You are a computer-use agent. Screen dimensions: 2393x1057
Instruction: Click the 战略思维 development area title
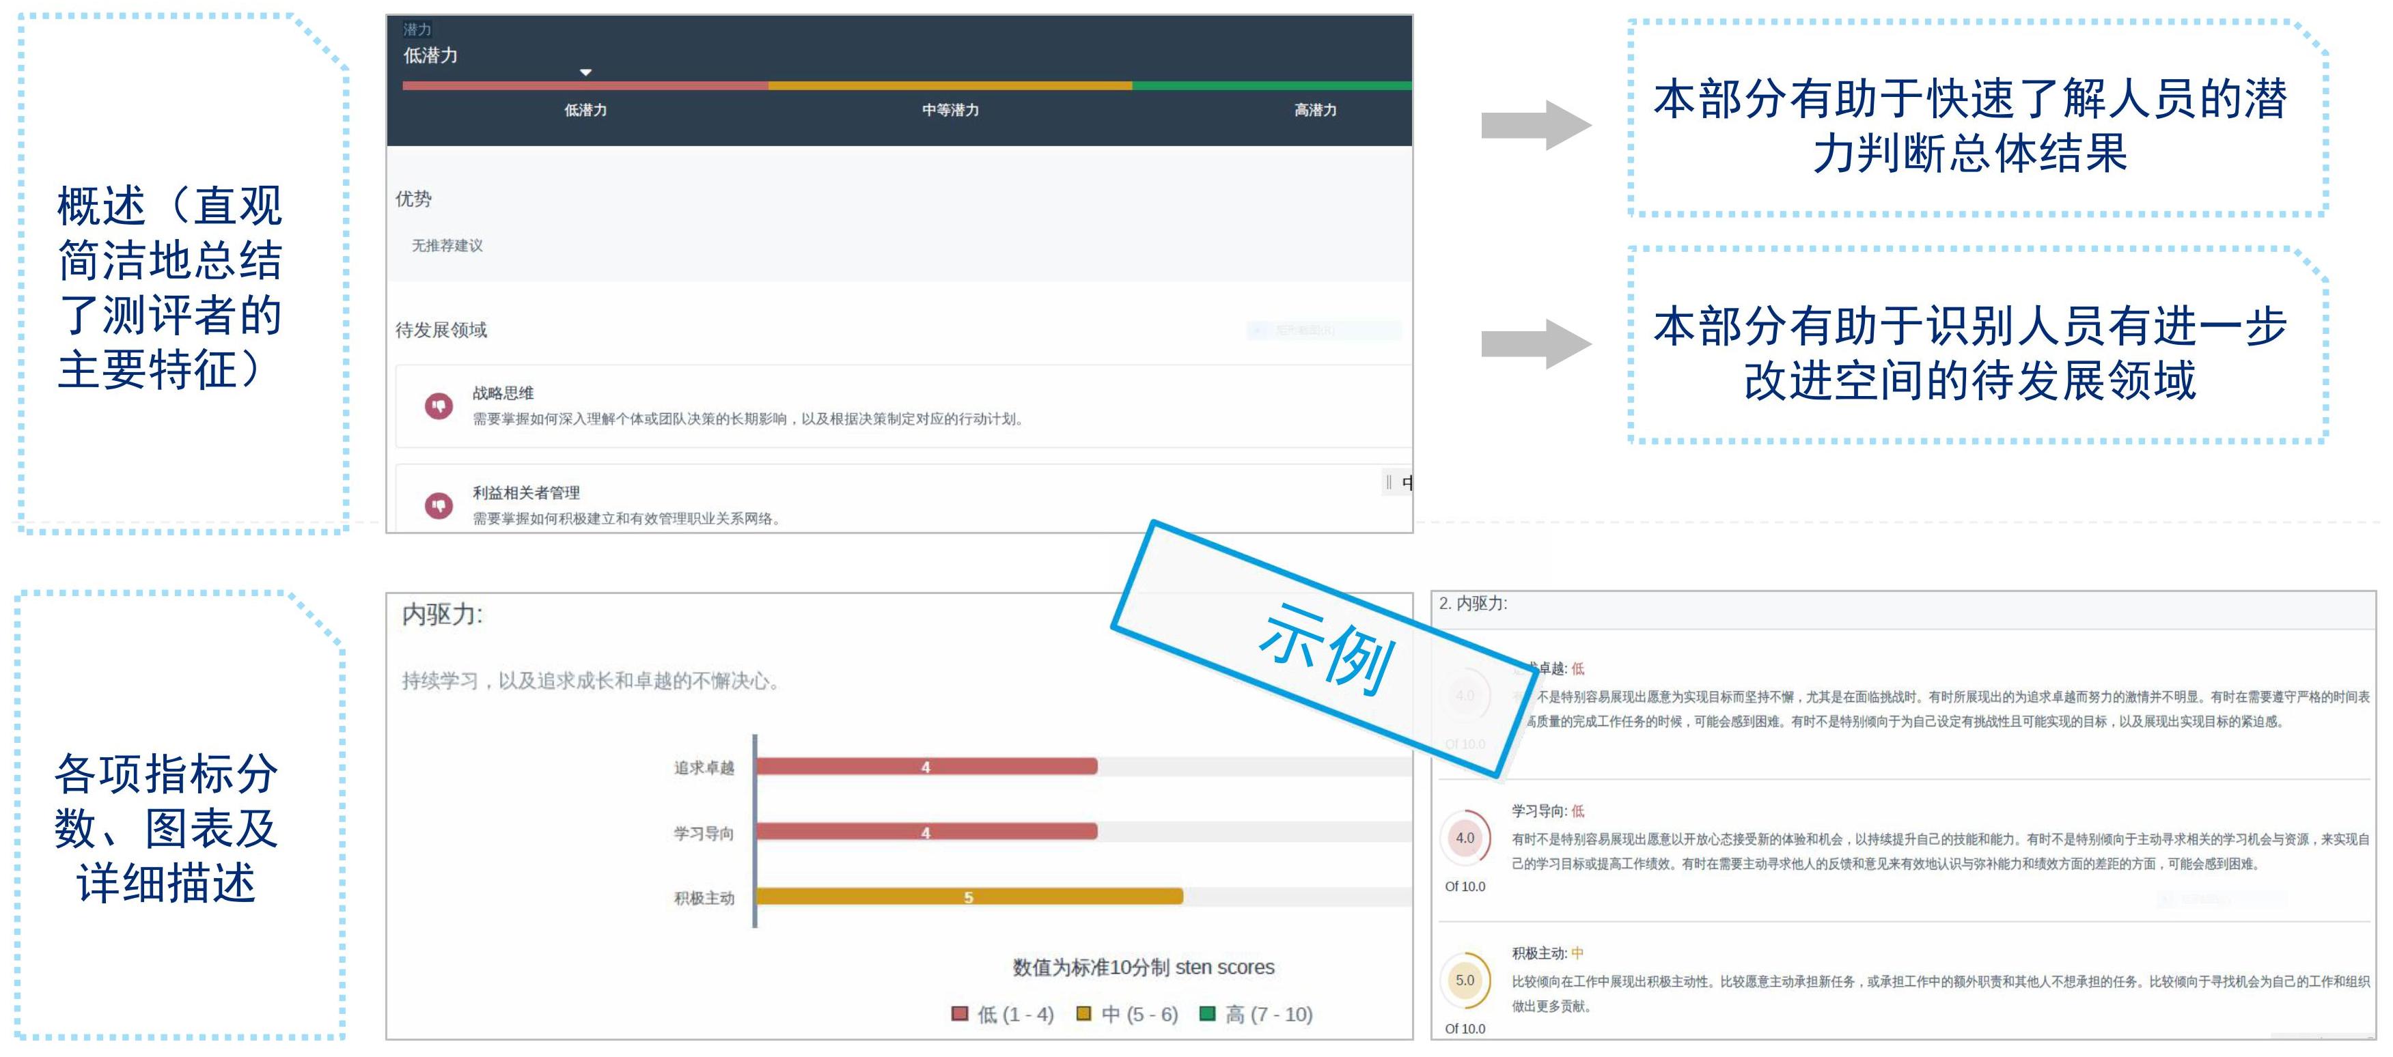point(503,393)
